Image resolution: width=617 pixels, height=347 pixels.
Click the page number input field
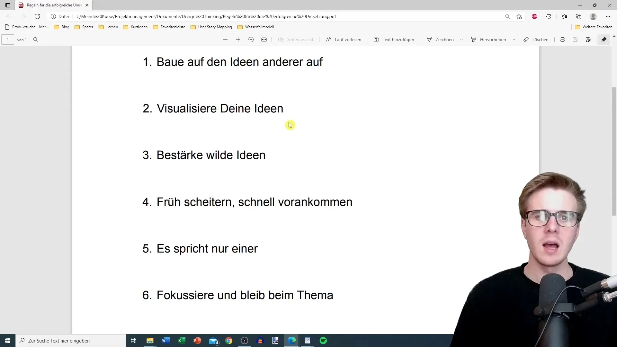(x=8, y=40)
